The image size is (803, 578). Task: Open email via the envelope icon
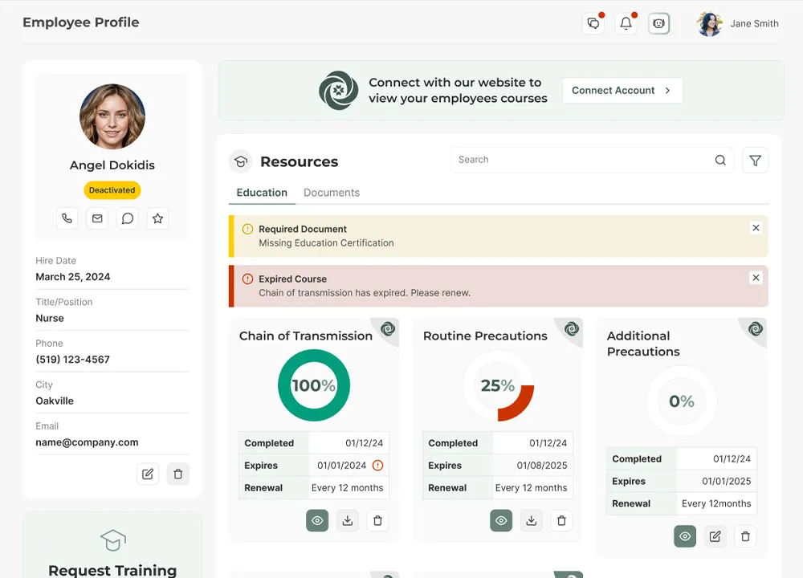click(x=97, y=218)
